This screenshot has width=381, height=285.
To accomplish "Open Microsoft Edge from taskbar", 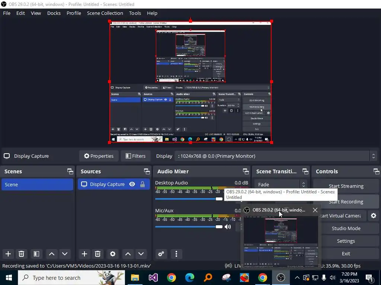I will [189, 278].
